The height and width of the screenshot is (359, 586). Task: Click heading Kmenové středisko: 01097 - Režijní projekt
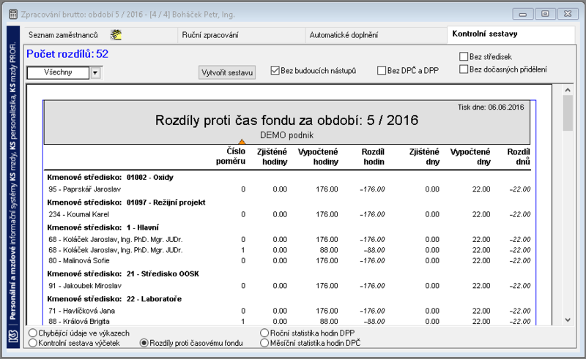(126, 203)
